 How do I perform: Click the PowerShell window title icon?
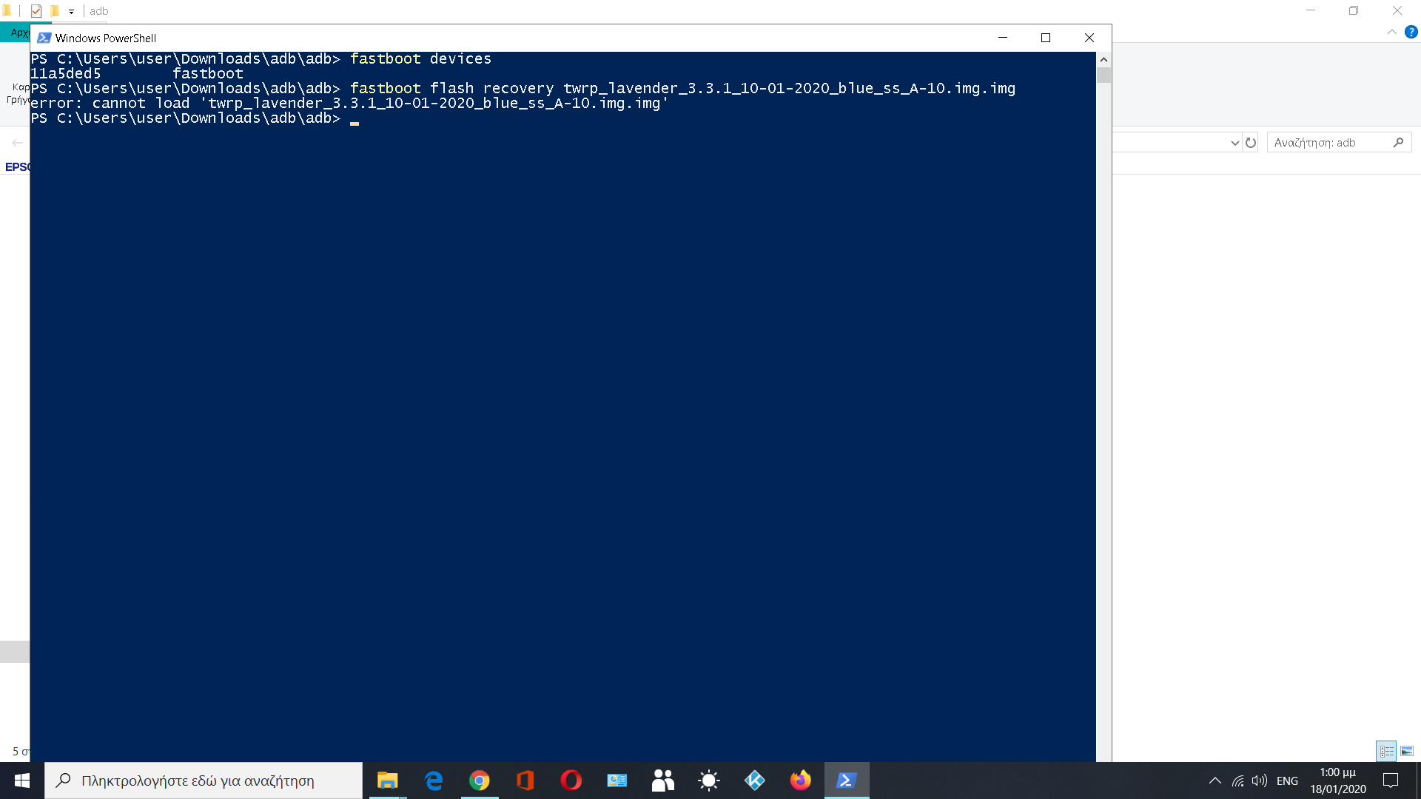point(44,38)
